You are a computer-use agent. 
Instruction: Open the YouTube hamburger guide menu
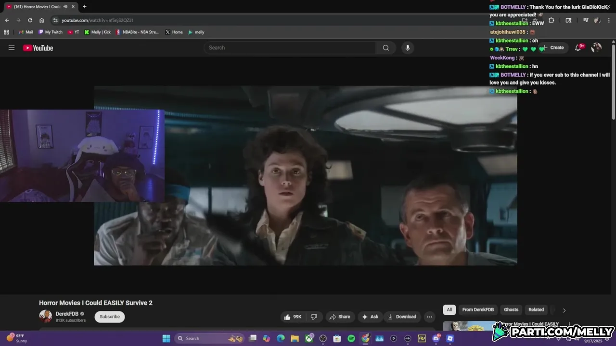pyautogui.click(x=12, y=48)
